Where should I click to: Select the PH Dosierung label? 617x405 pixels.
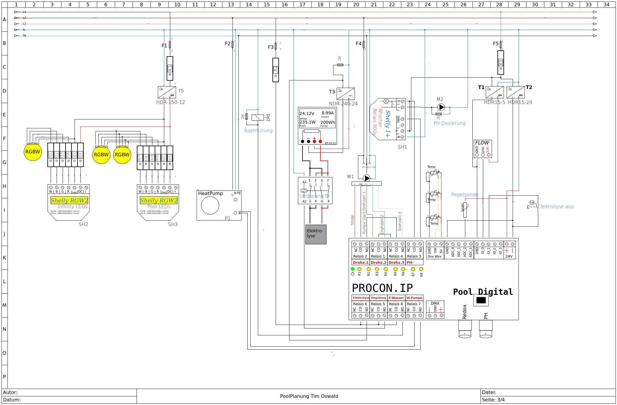[449, 123]
